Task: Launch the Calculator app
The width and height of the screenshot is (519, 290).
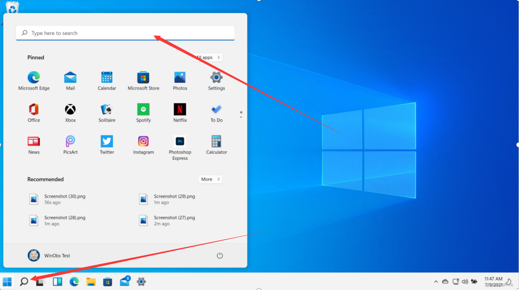Action: [x=216, y=145]
